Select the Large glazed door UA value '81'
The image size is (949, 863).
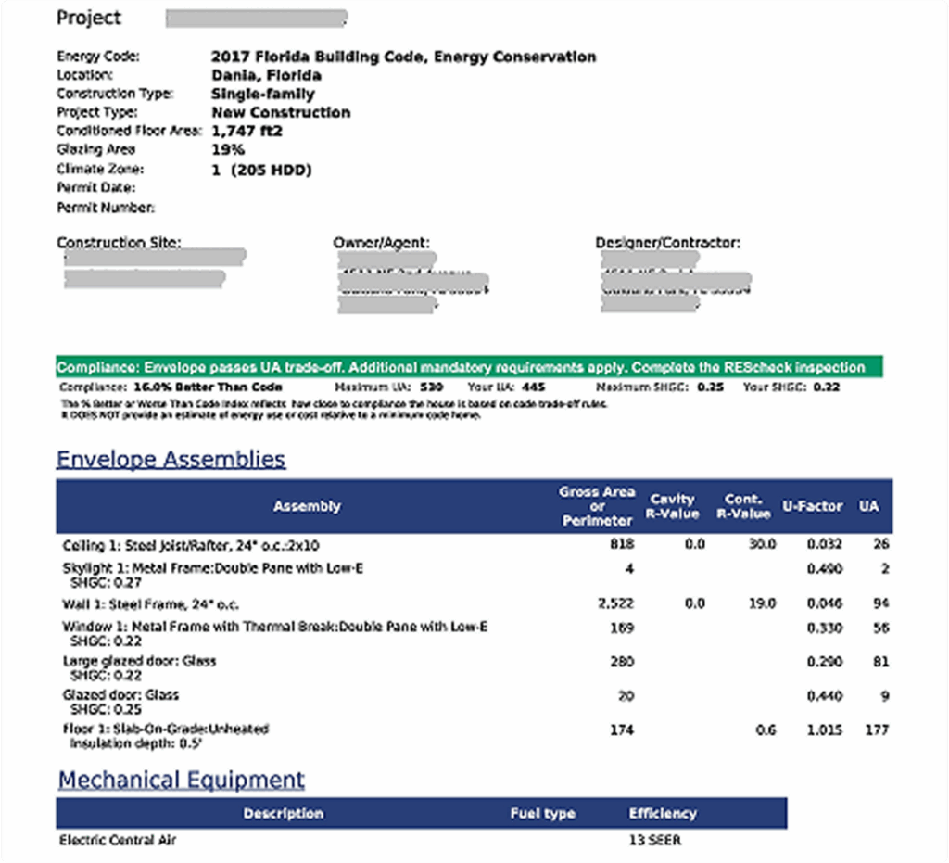coord(881,662)
